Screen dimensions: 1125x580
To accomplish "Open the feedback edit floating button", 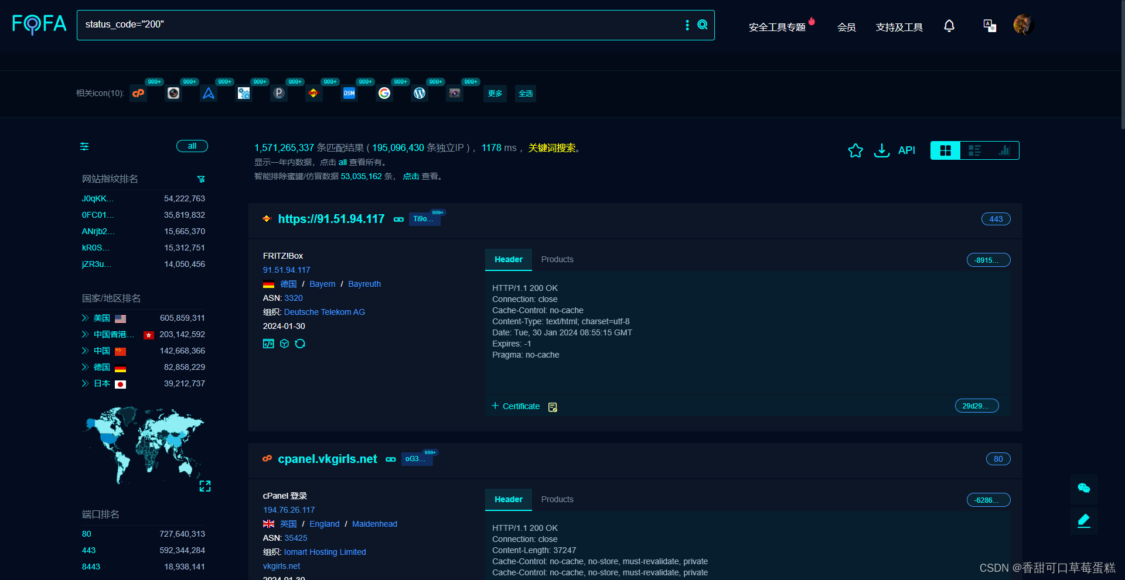I will point(1084,520).
